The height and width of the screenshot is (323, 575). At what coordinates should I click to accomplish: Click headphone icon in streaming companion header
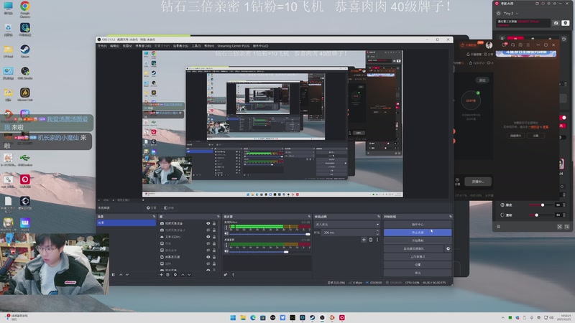pyautogui.click(x=512, y=45)
